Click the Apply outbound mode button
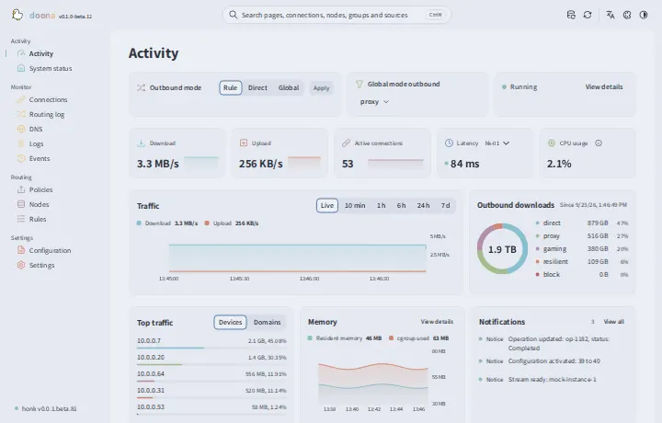This screenshot has width=662, height=423. [x=321, y=88]
